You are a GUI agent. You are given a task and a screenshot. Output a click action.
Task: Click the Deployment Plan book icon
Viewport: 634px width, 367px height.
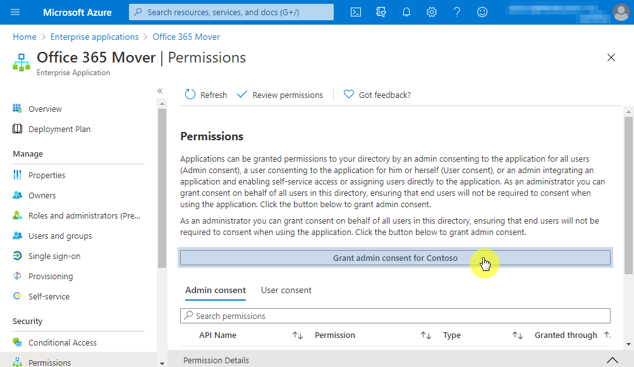coord(17,128)
